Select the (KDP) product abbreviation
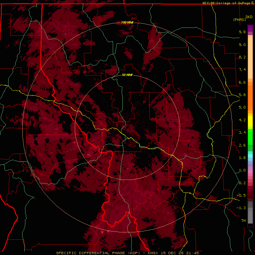The height and width of the screenshot is (255, 255). (134, 253)
